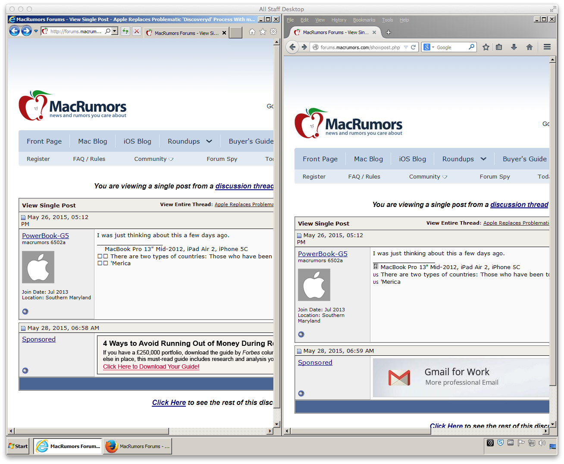Screen dimensions: 564x464
Task: Open Favorites star in Internet Explorer
Action: (x=263, y=31)
